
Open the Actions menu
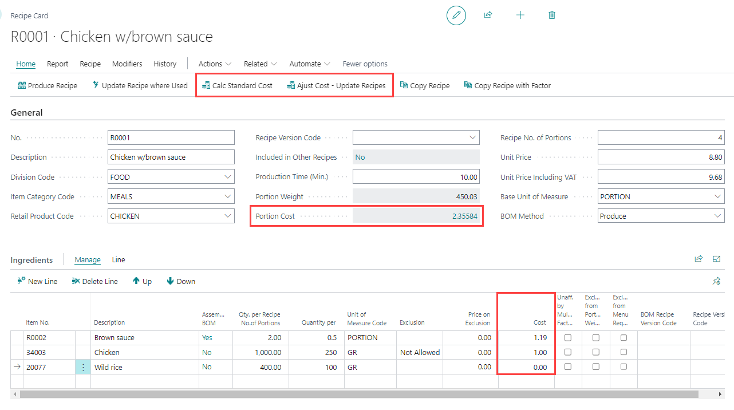(215, 64)
